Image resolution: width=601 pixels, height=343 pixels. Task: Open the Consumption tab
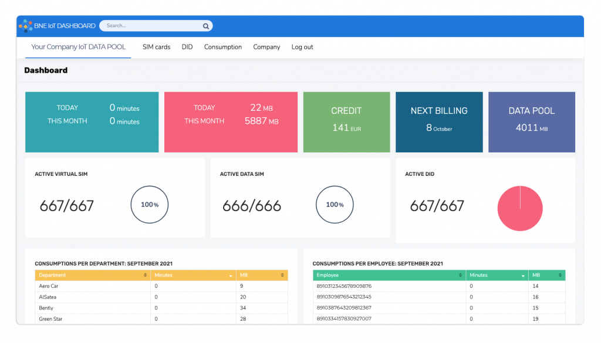tap(223, 47)
